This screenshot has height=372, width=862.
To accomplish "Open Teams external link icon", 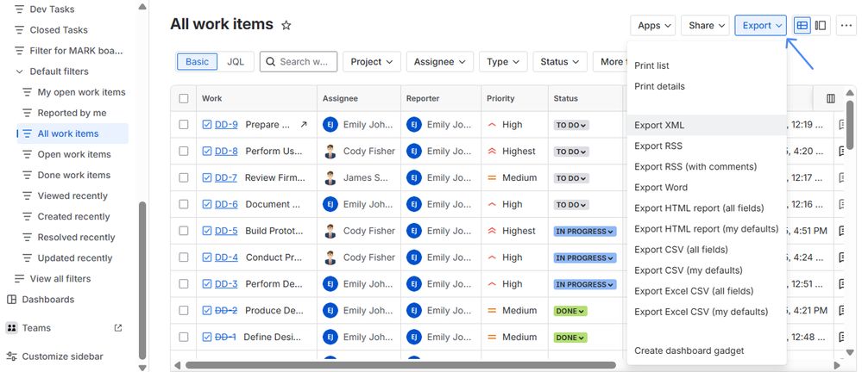I will coord(117,328).
